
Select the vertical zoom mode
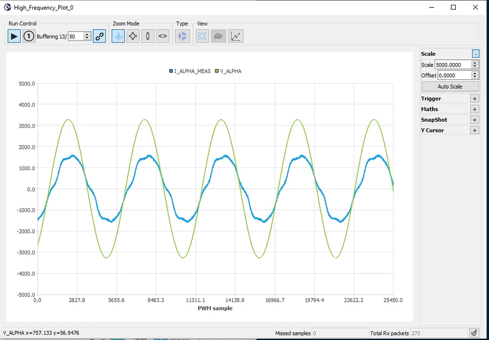pos(148,36)
